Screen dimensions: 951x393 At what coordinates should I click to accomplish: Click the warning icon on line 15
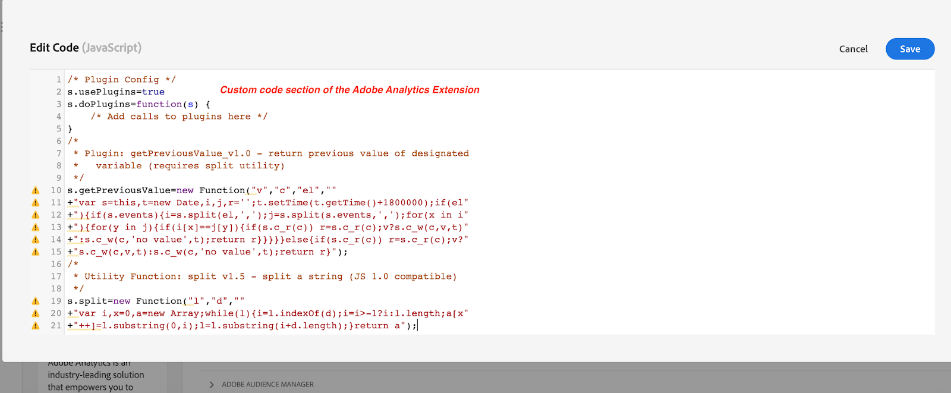36,252
